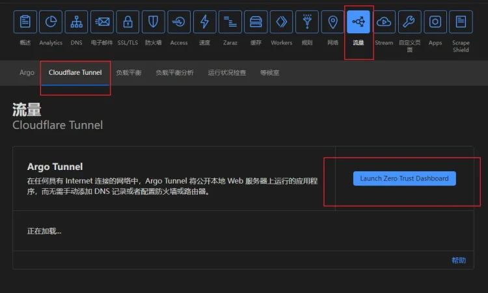This screenshot has width=488, height=293.
Task: Open the Scrape Shield document icon
Action: click(x=461, y=21)
